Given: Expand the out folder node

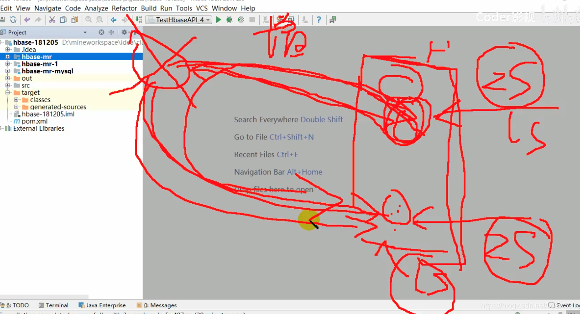Looking at the screenshot, I should point(8,78).
